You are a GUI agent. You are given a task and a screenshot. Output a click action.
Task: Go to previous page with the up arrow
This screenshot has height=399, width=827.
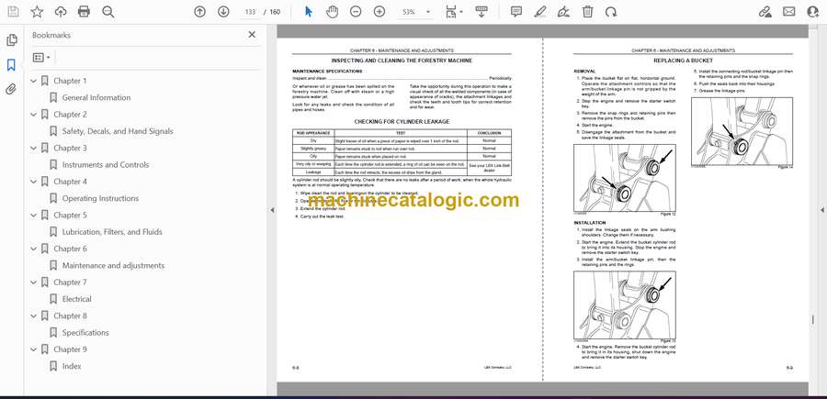(199, 12)
